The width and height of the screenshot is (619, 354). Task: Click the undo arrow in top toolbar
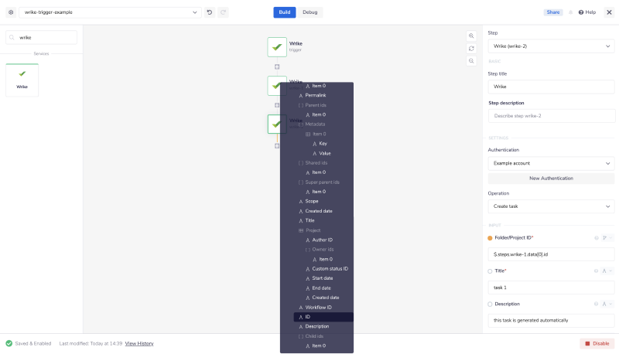click(210, 12)
